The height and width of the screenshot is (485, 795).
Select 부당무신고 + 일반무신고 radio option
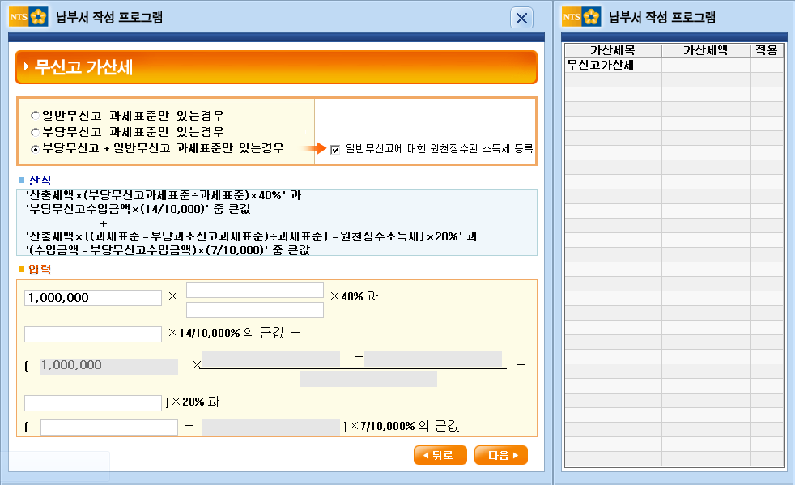35,149
